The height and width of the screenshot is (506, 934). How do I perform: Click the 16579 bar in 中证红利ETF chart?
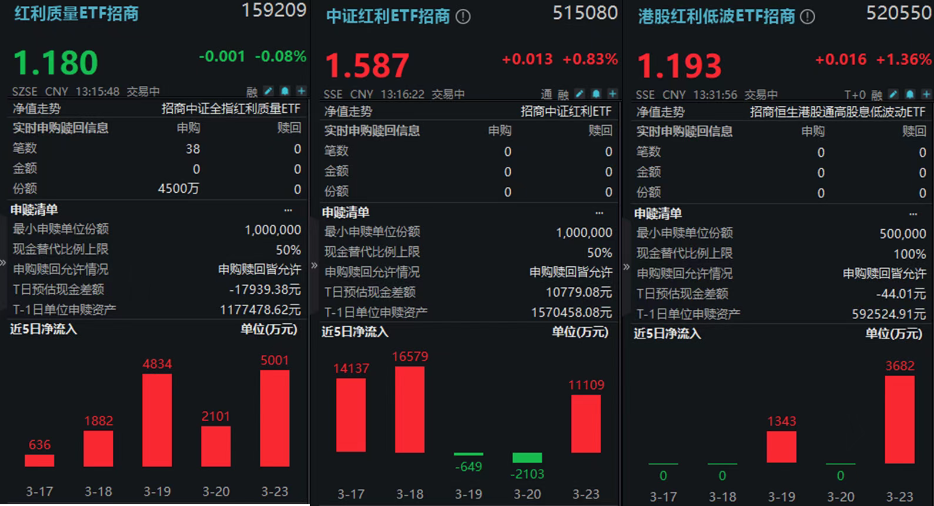tap(410, 410)
